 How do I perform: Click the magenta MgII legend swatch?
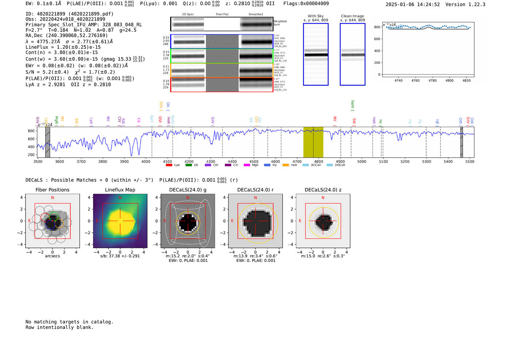(x=246, y=165)
